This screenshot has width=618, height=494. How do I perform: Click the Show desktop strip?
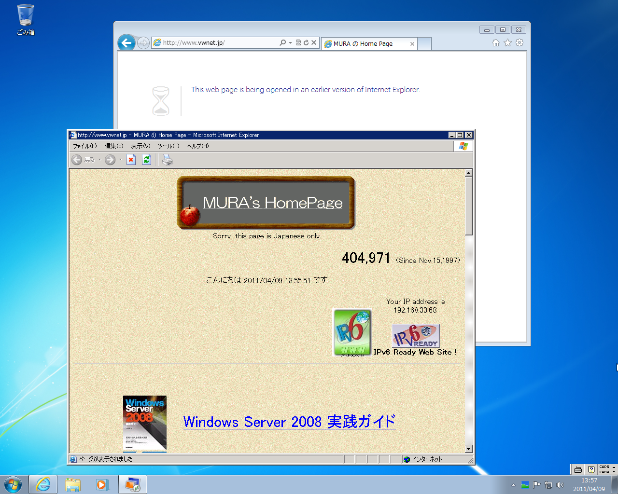[x=615, y=484]
